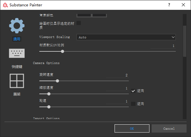191x137 pixels.
Task: Close the settings dialog window
Action: 183,5
